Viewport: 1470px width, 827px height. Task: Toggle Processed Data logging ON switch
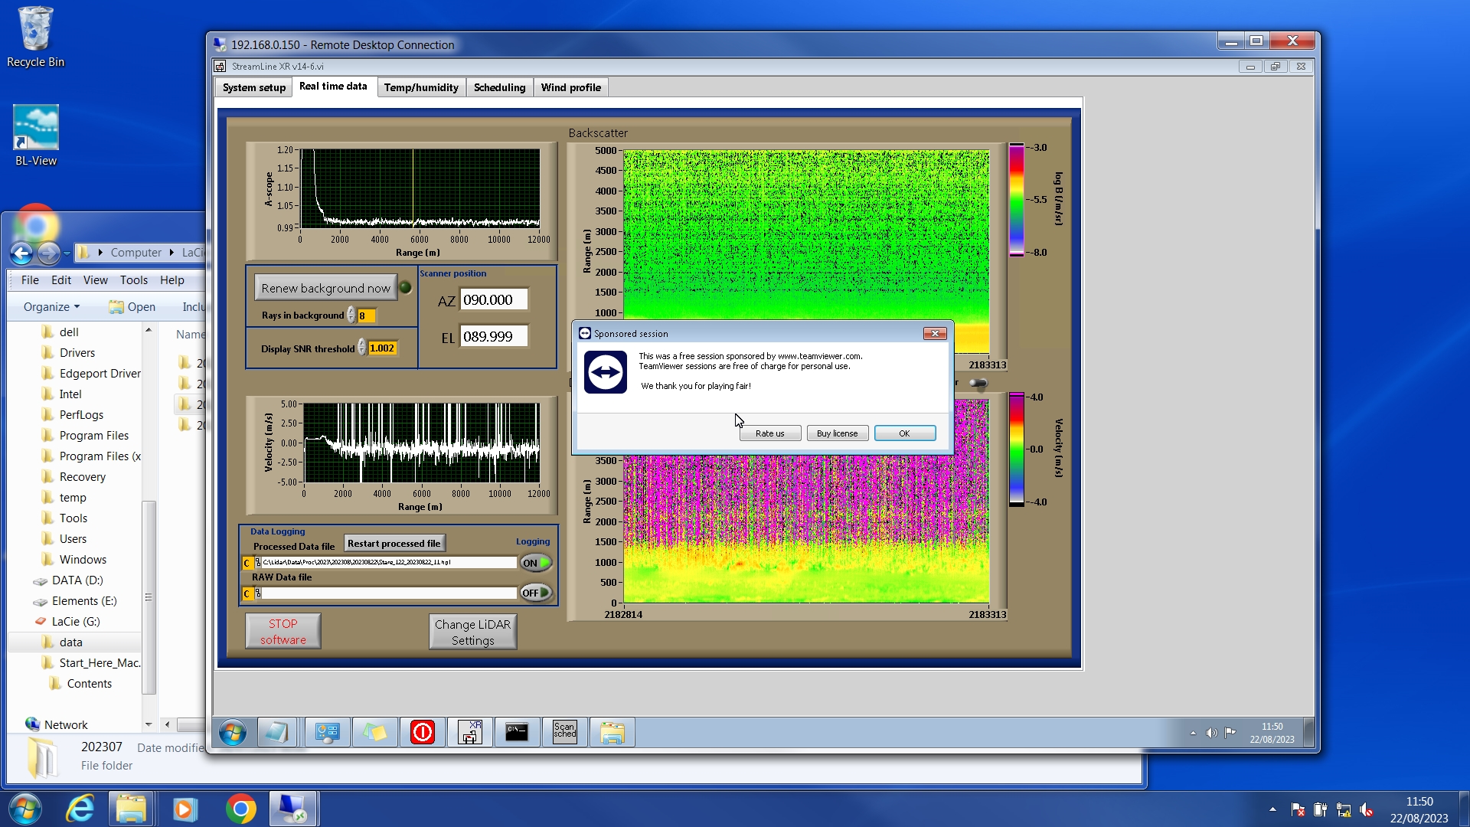tap(536, 563)
